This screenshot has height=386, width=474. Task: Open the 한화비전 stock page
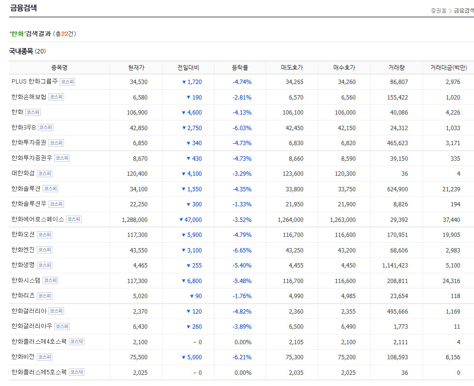[x=23, y=356]
